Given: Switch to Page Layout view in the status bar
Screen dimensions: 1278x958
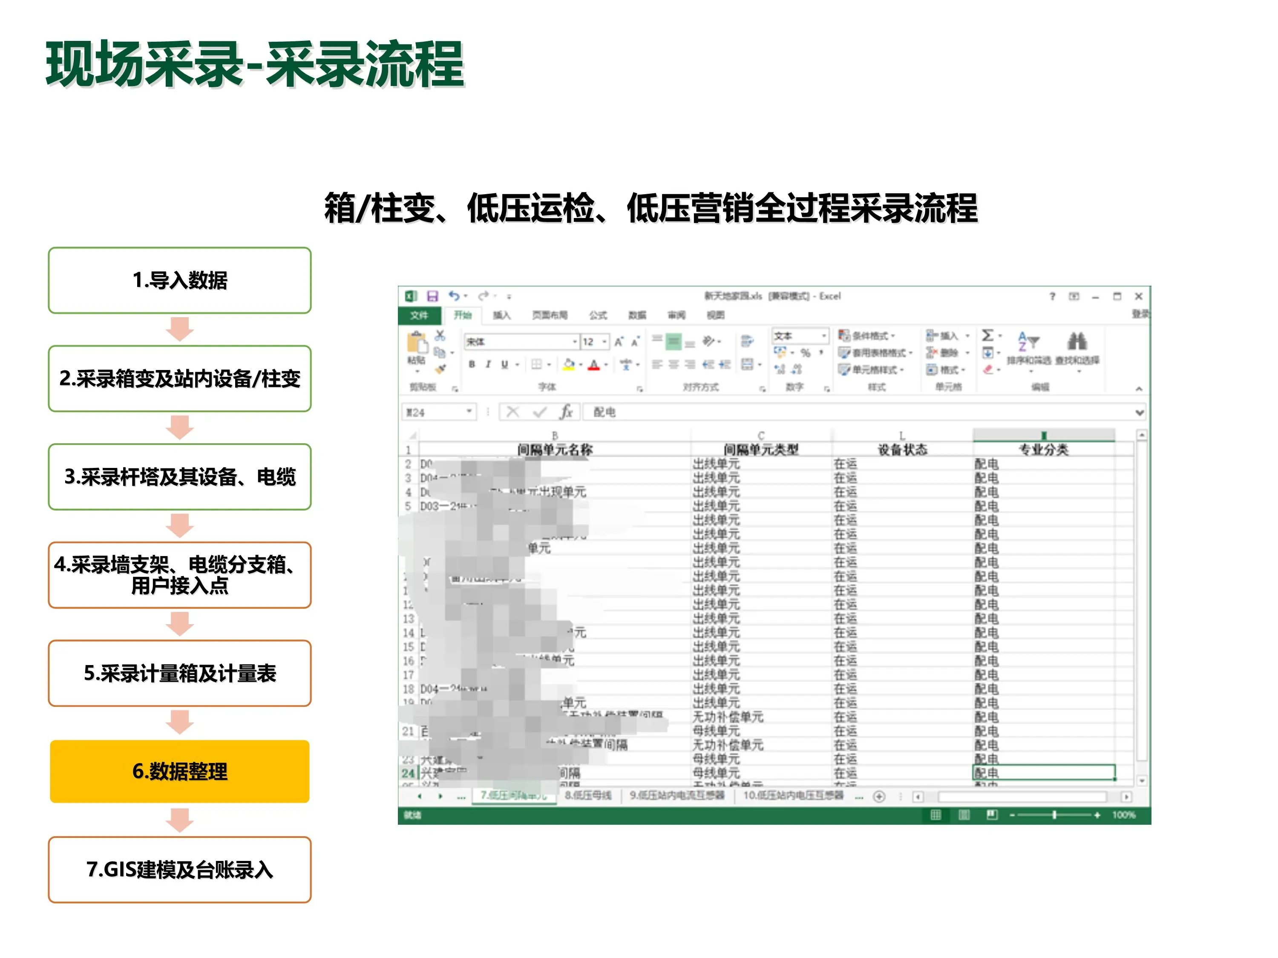Looking at the screenshot, I should pos(964,815).
